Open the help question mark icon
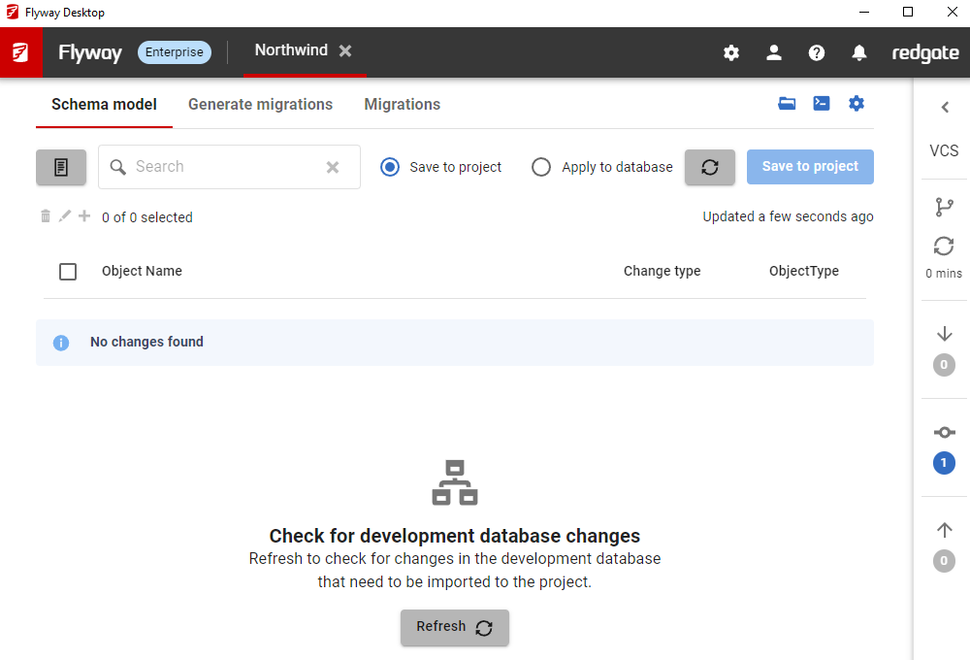The image size is (970, 660). pyautogui.click(x=817, y=53)
